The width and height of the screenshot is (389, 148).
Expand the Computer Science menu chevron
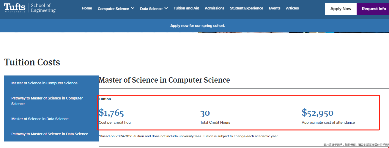(x=133, y=8)
